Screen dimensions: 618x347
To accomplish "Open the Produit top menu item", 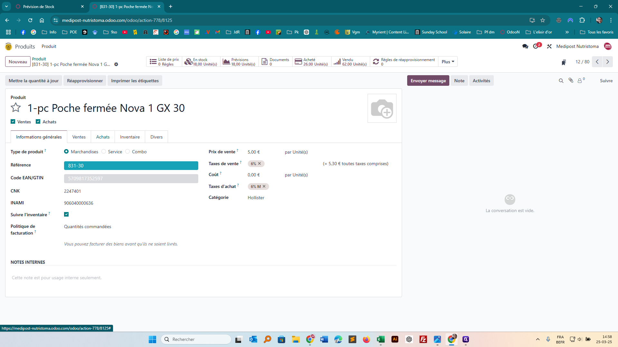I will (x=49, y=46).
